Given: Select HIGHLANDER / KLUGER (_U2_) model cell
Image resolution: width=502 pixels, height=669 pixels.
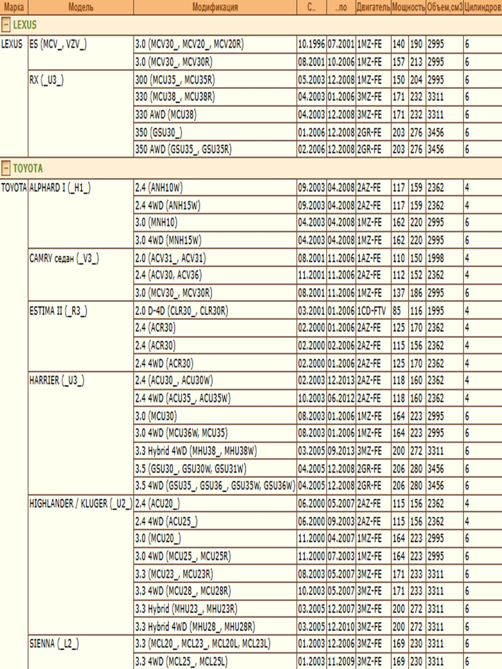Looking at the screenshot, I should click(x=81, y=504).
